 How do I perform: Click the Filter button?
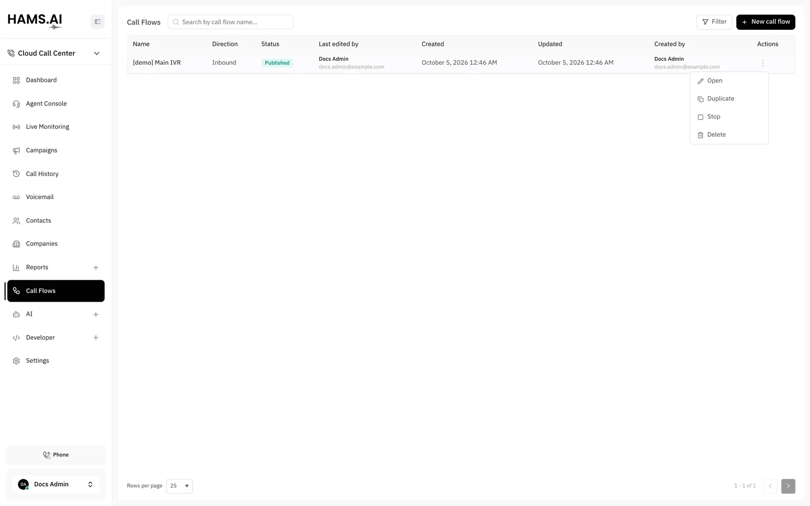[x=714, y=22]
